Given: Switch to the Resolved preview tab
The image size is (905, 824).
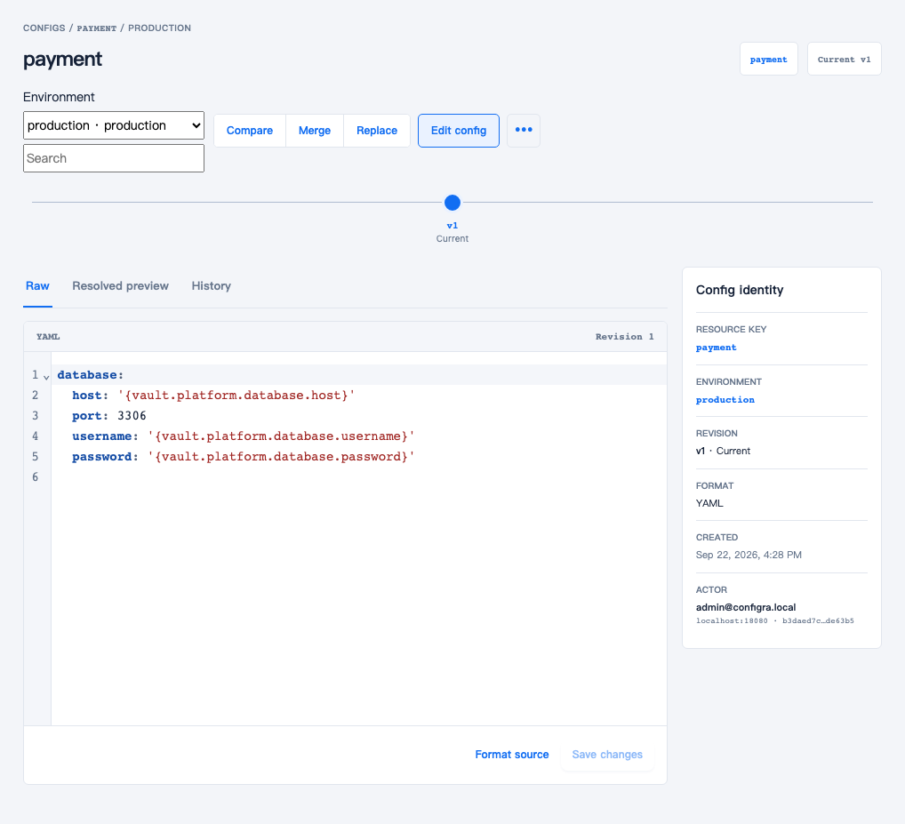Looking at the screenshot, I should click(120, 286).
